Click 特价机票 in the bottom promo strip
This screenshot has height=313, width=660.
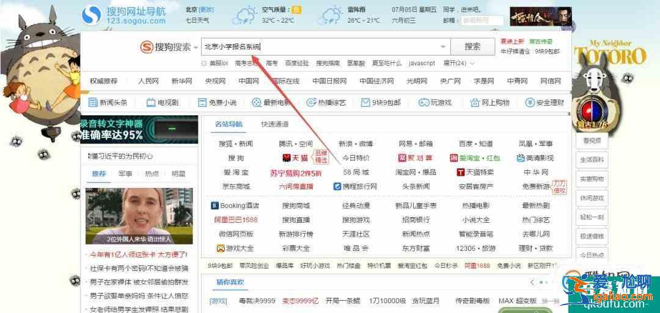coord(379,265)
